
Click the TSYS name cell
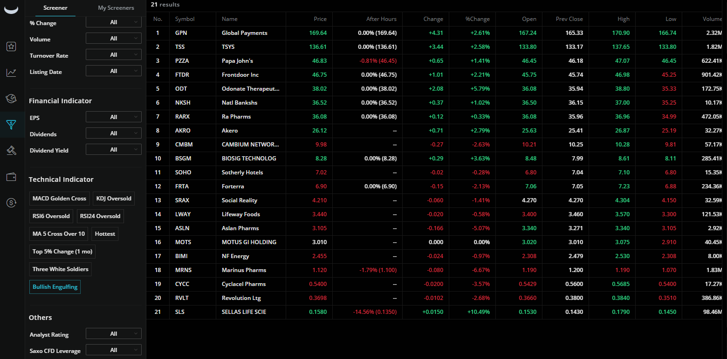pos(229,47)
